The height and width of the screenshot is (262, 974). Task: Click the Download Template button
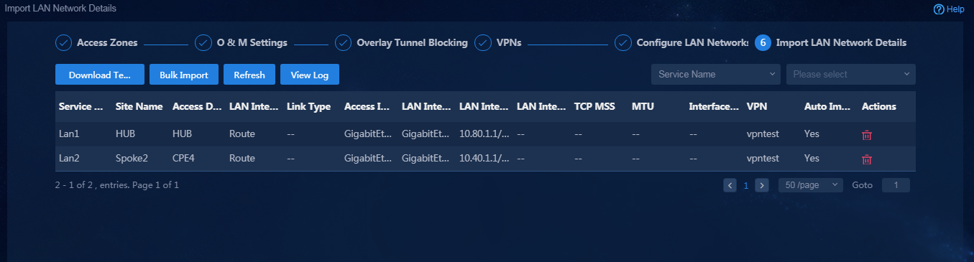pyautogui.click(x=100, y=75)
